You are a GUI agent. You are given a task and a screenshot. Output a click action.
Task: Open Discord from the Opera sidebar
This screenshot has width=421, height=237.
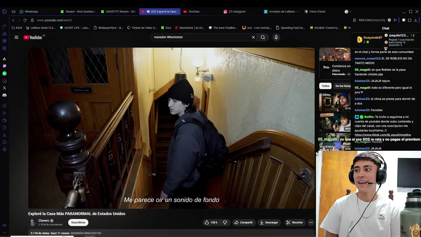(x=4, y=95)
